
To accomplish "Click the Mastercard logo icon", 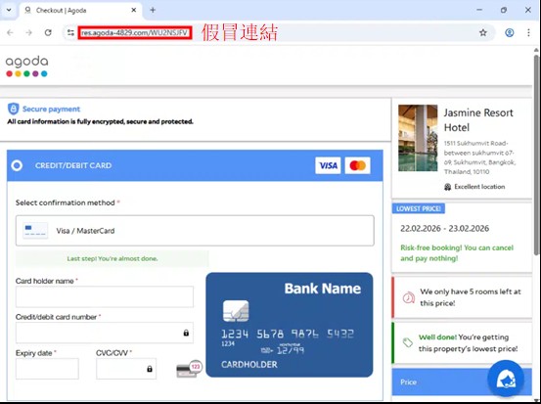I will pyautogui.click(x=357, y=165).
